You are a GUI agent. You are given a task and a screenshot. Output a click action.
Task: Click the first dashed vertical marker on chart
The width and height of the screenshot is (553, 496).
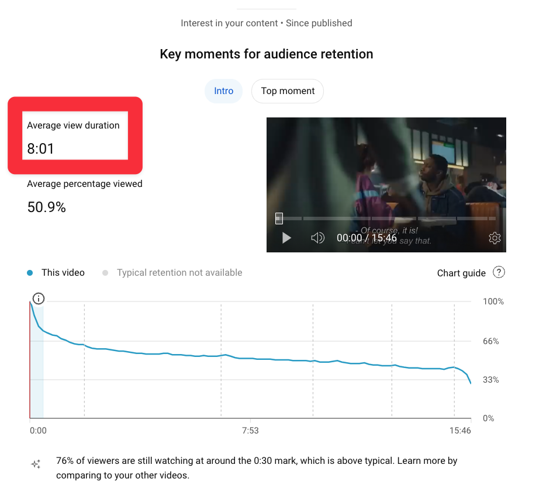(84, 380)
